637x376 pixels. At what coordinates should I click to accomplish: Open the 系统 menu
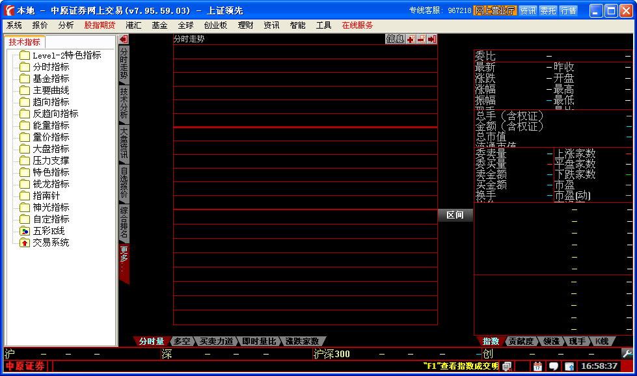pos(14,25)
